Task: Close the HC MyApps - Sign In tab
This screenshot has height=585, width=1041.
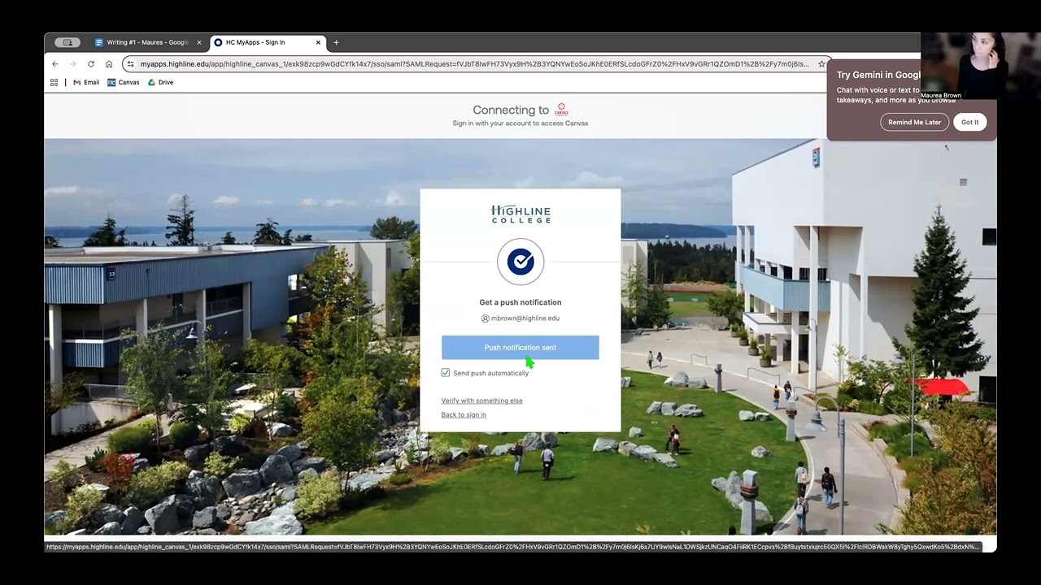Action: point(318,42)
